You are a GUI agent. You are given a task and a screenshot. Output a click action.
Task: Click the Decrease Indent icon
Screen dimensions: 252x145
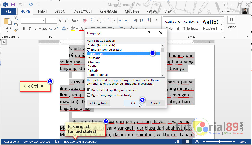[122, 20]
